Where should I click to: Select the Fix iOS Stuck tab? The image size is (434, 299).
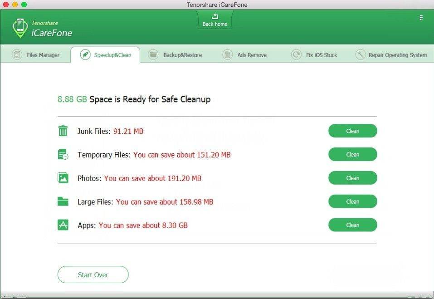pyautogui.click(x=317, y=54)
